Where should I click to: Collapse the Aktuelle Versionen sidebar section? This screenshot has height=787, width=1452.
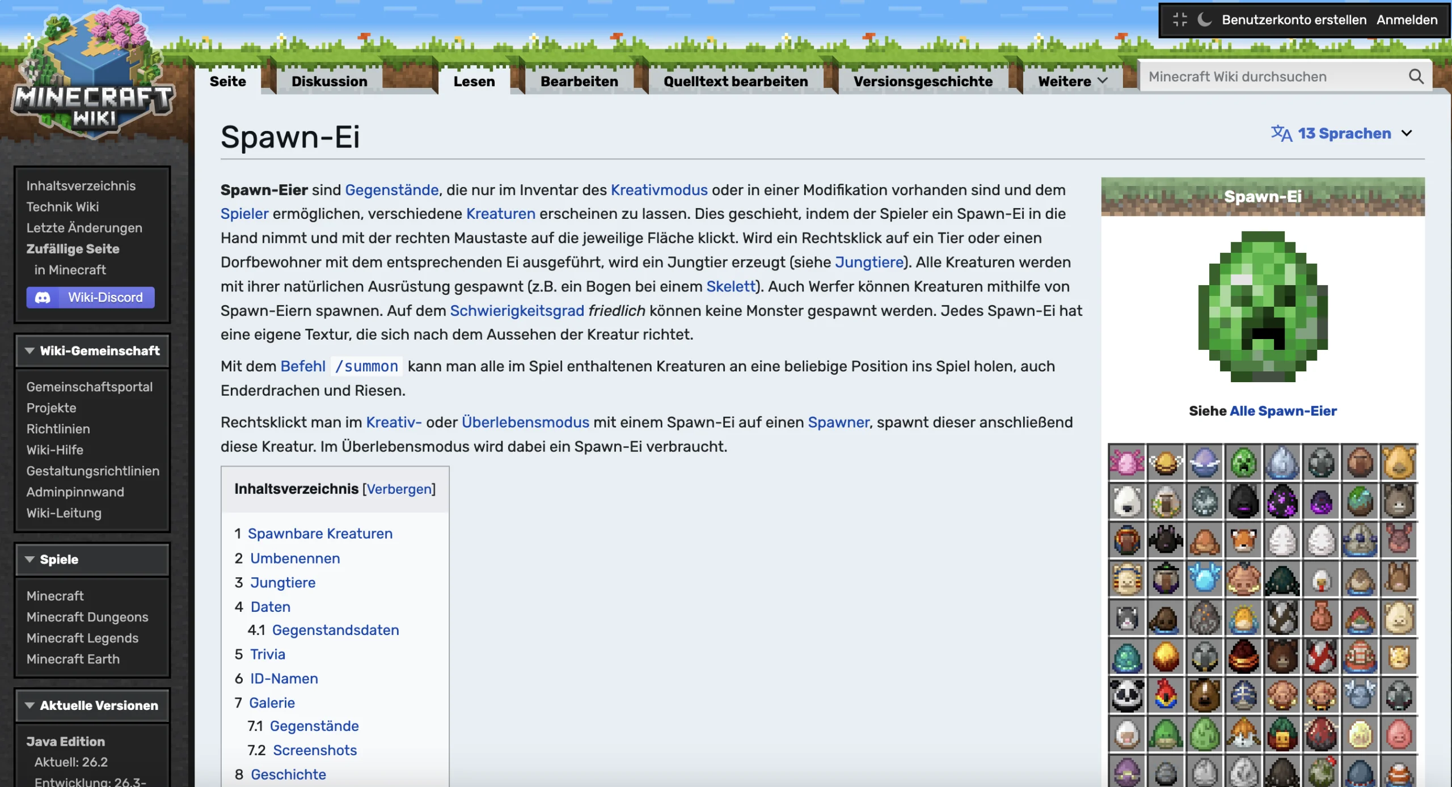pyautogui.click(x=92, y=705)
